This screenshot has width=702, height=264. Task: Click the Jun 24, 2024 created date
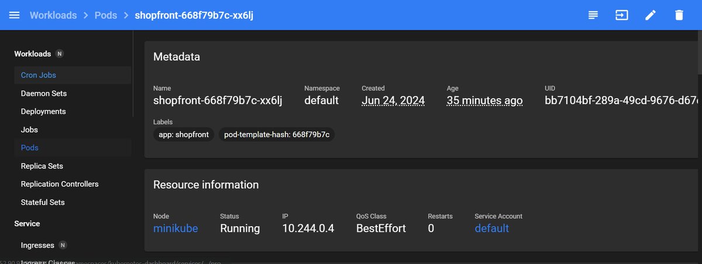click(x=393, y=100)
